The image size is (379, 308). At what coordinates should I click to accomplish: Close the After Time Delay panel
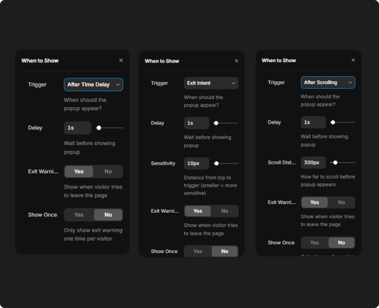121,61
